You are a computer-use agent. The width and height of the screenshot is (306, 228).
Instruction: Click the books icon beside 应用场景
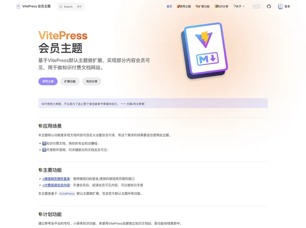pos(40,126)
